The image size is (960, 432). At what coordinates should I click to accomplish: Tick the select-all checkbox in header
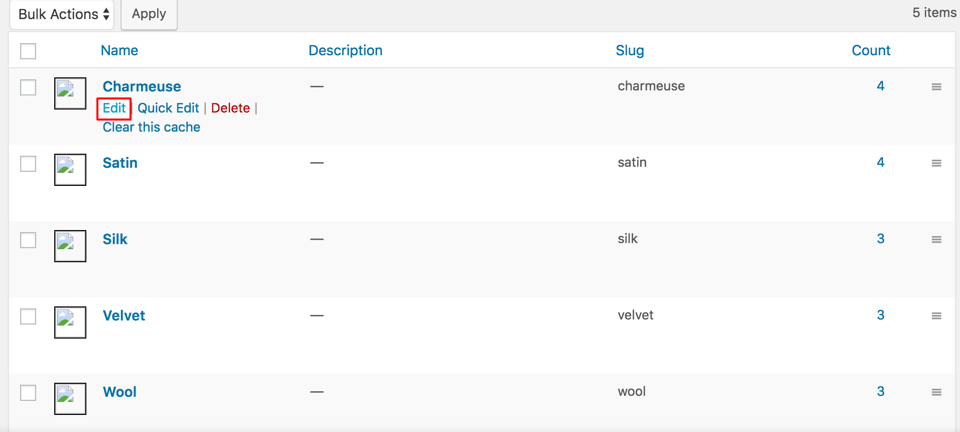point(28,51)
